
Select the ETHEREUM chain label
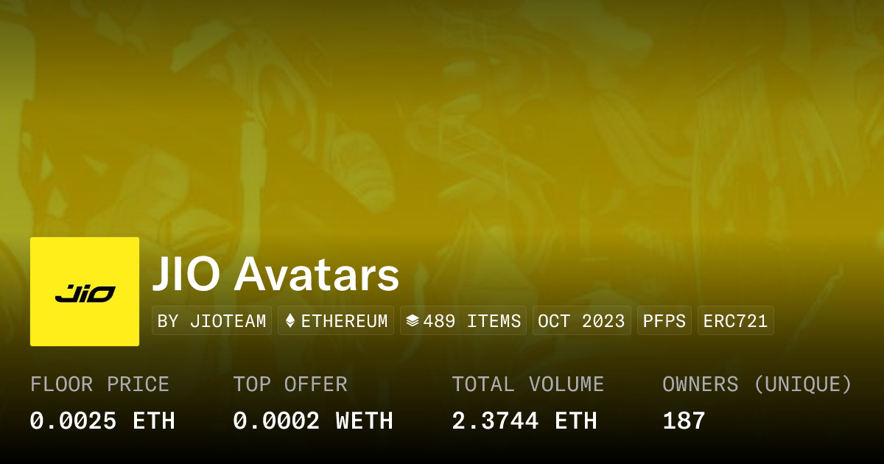click(x=344, y=321)
